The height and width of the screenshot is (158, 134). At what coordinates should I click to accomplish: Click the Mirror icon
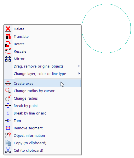tap(8, 59)
